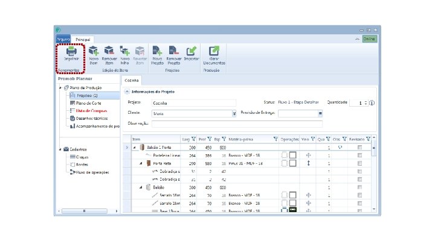435x244 pixels.
Task: Check Revisado for Balcão 1 Porta
Action: click(x=359, y=148)
